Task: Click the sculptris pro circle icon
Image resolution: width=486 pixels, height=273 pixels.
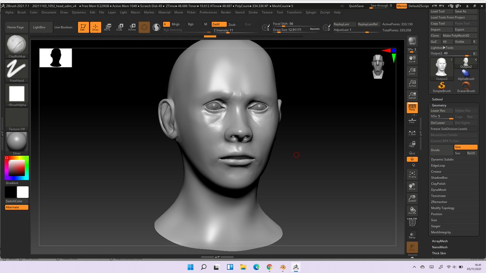Action: point(156,27)
